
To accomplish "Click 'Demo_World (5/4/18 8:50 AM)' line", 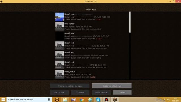I will coord(78,75).
